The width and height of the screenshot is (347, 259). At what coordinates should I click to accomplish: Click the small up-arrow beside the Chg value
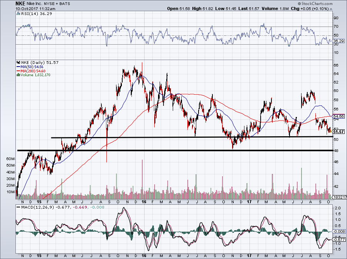pyautogui.click(x=331, y=9)
